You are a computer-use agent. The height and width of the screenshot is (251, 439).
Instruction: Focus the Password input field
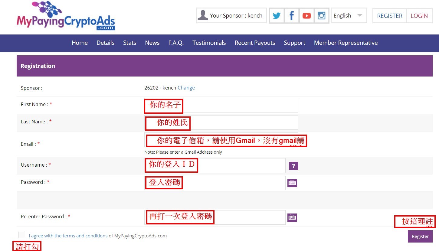[215, 183]
